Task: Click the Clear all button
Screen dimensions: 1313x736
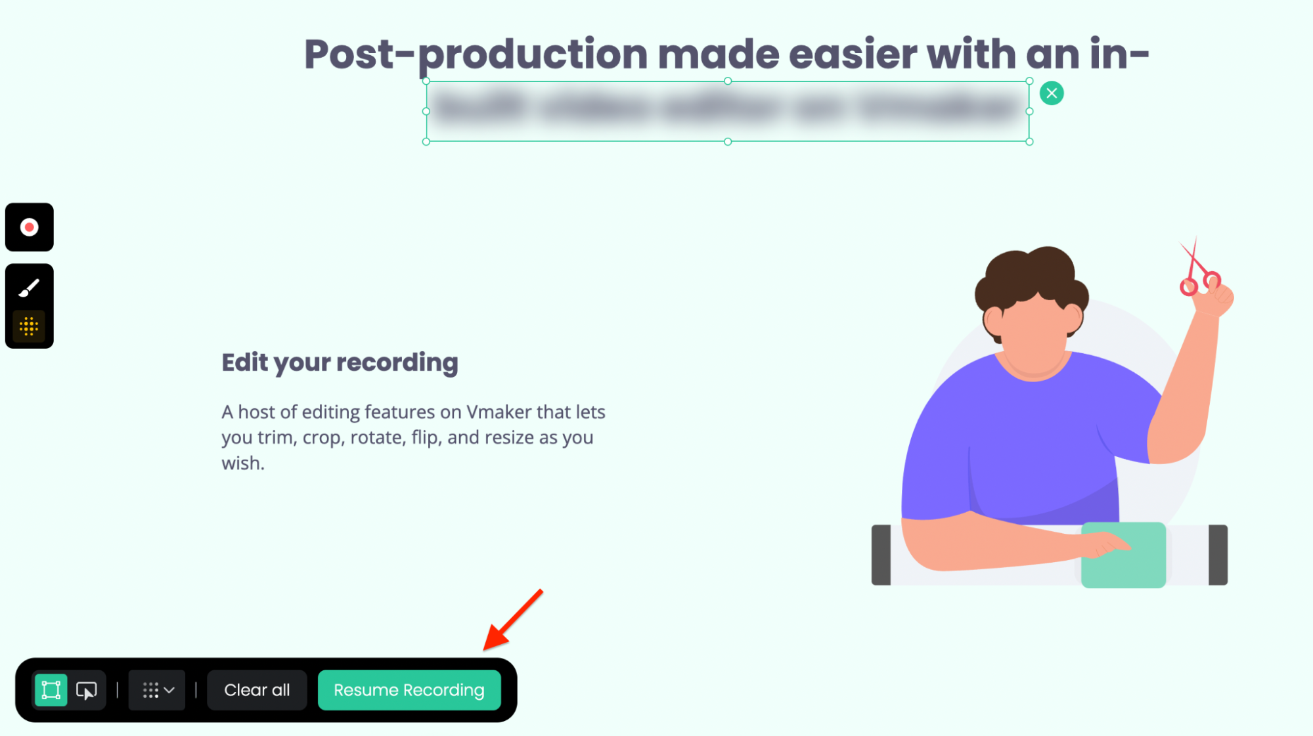Action: (x=256, y=690)
